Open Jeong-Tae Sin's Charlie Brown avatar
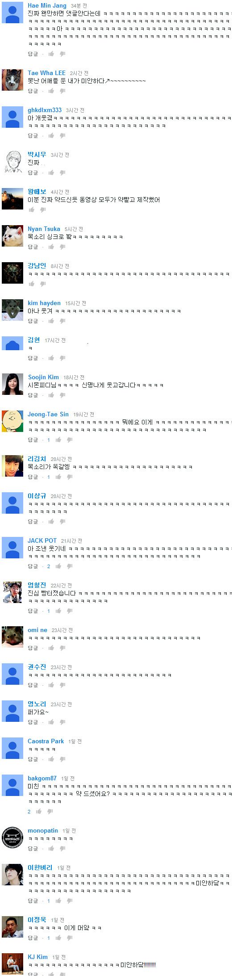 pos(12,421)
